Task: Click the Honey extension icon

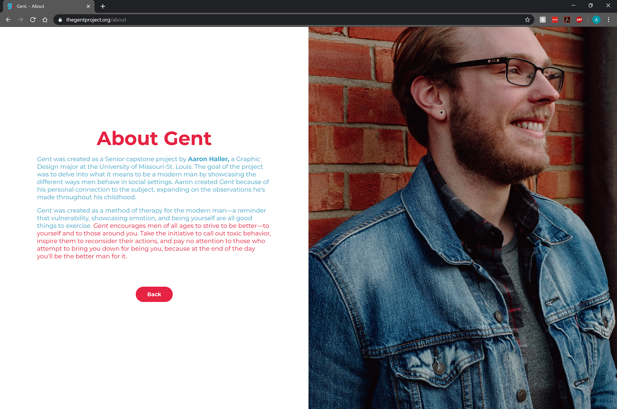Action: [543, 20]
